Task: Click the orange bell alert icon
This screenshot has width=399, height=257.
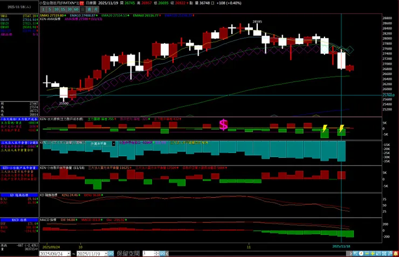Action: click(396, 253)
